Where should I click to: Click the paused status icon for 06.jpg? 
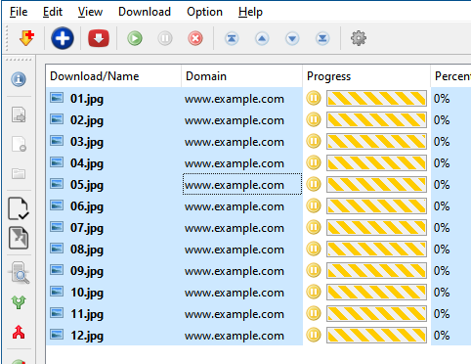pos(314,205)
